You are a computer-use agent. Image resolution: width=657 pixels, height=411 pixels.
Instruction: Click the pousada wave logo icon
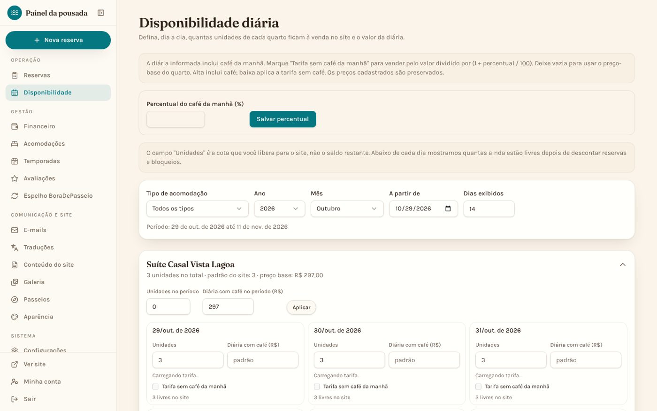pos(15,13)
